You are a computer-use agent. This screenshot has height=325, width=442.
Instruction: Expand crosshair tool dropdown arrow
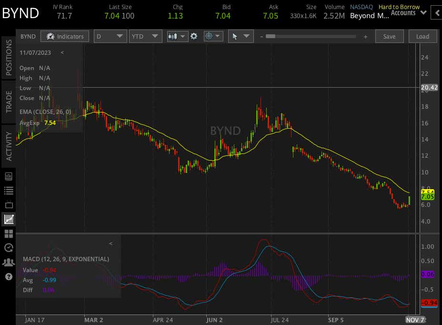click(x=218, y=36)
